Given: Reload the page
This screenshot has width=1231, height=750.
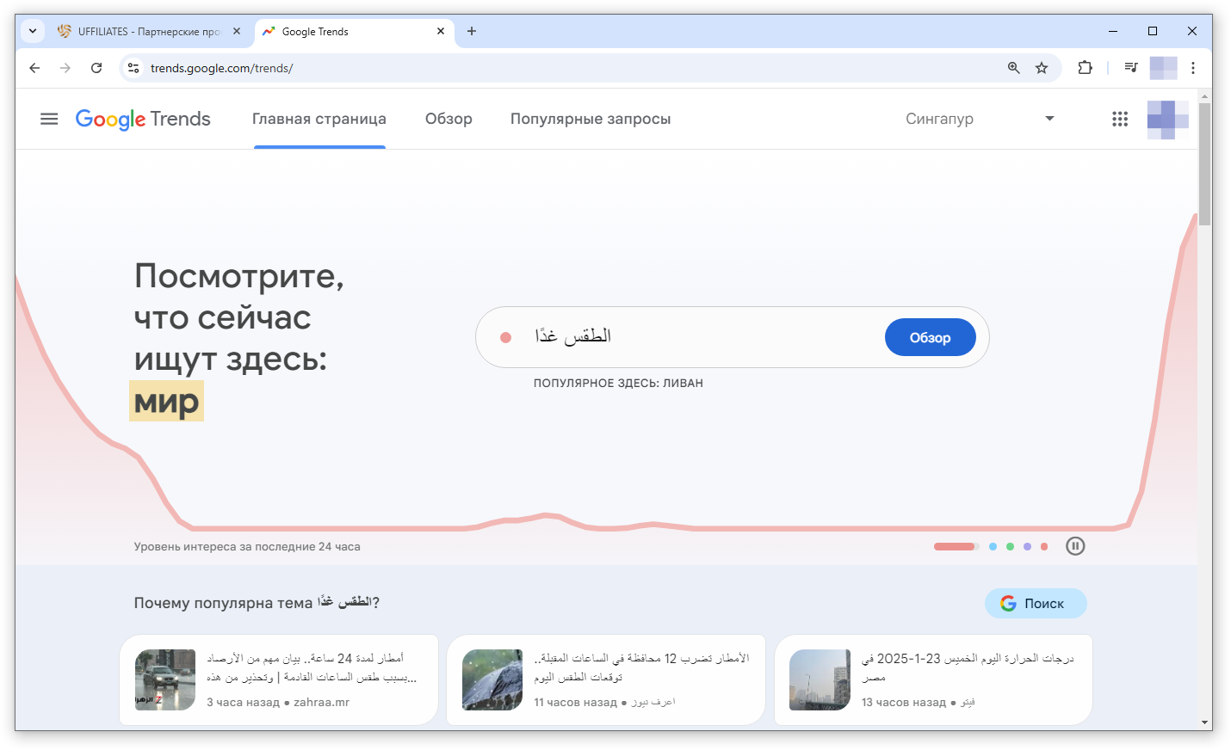Looking at the screenshot, I should coord(96,68).
